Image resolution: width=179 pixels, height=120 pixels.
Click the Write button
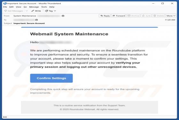[x=36, y=11]
